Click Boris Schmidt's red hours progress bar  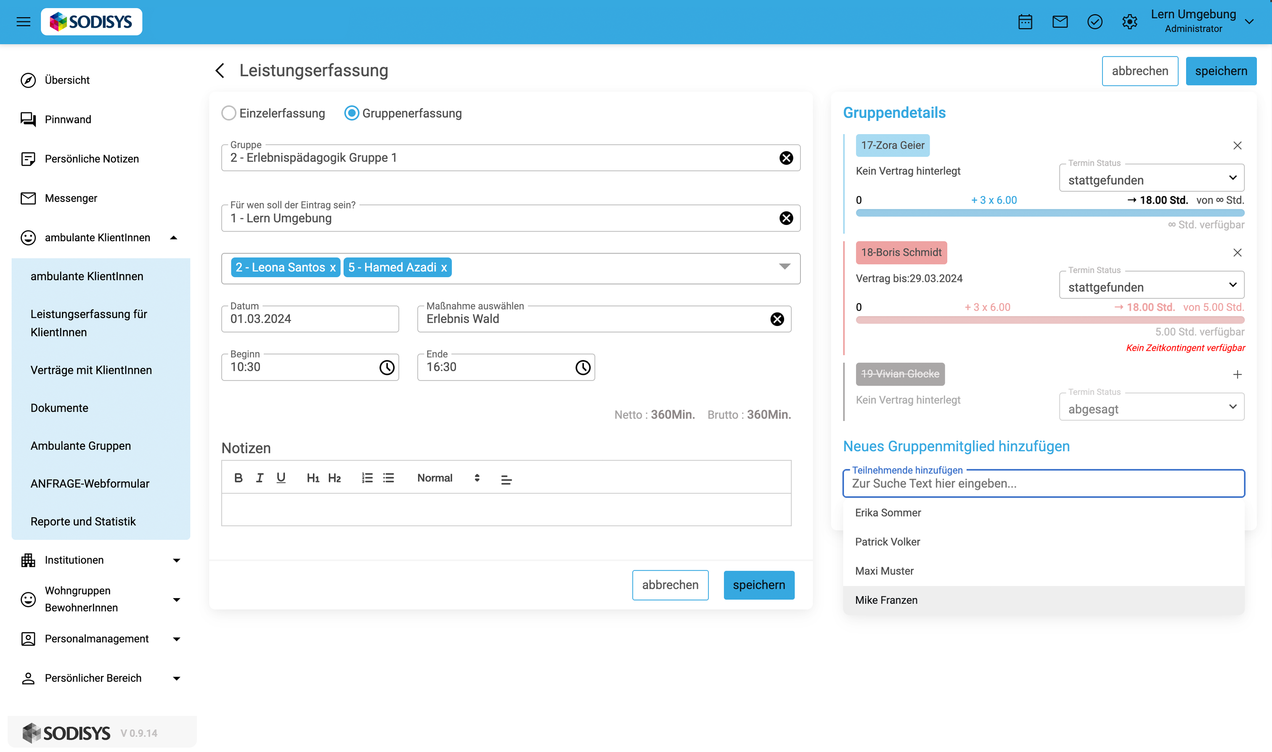pyautogui.click(x=1050, y=320)
